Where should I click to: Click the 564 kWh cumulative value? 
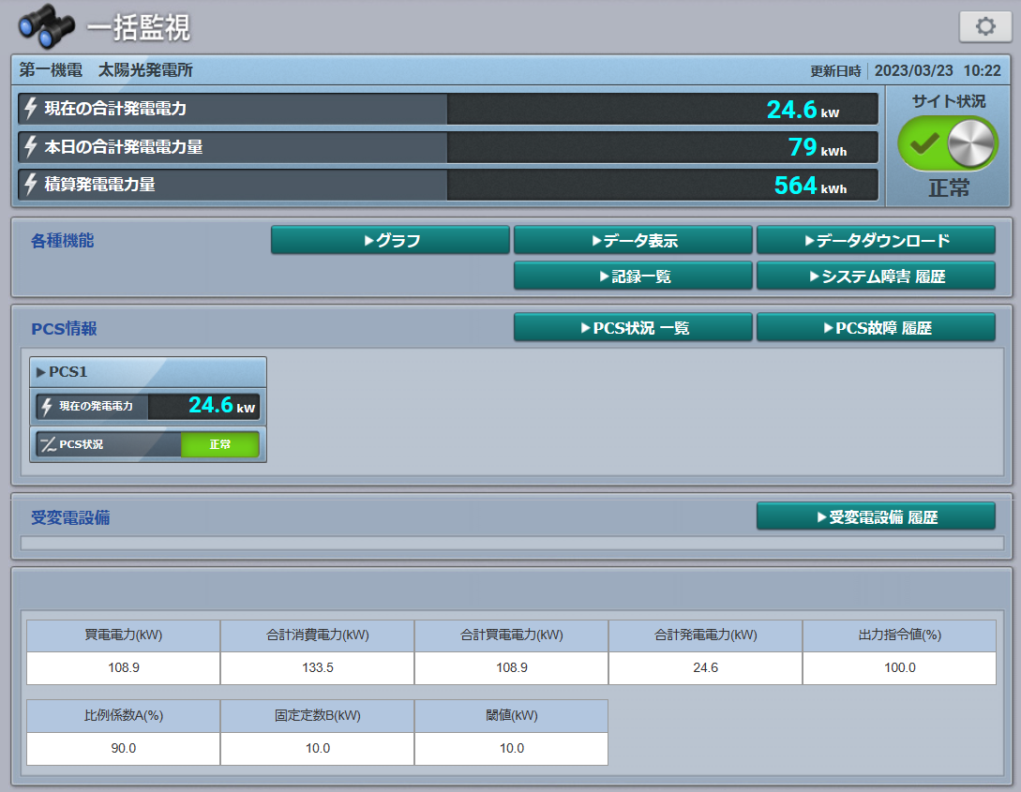pyautogui.click(x=810, y=186)
